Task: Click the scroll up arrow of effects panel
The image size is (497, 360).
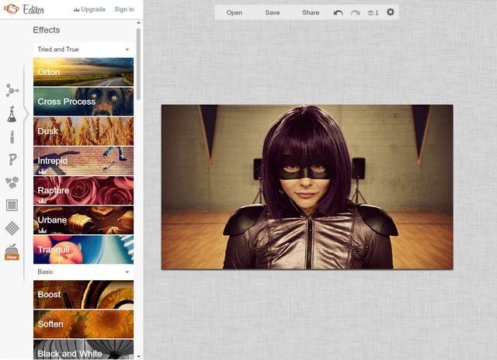Action: pos(138,22)
